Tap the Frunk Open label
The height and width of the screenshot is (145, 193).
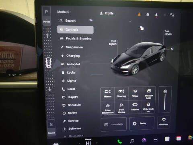(x=113, y=43)
